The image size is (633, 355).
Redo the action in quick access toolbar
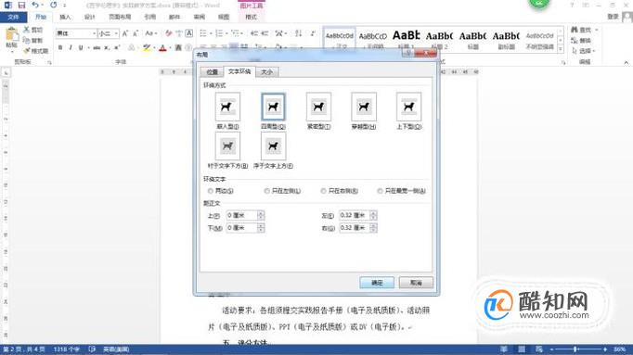(x=53, y=6)
